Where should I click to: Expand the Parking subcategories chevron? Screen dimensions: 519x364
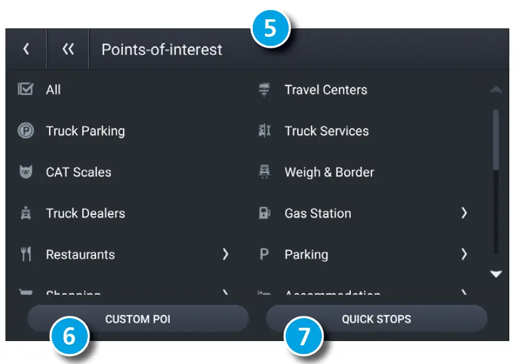click(464, 254)
